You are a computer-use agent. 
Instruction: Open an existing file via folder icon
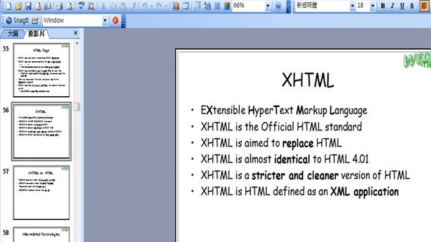pos(18,5)
